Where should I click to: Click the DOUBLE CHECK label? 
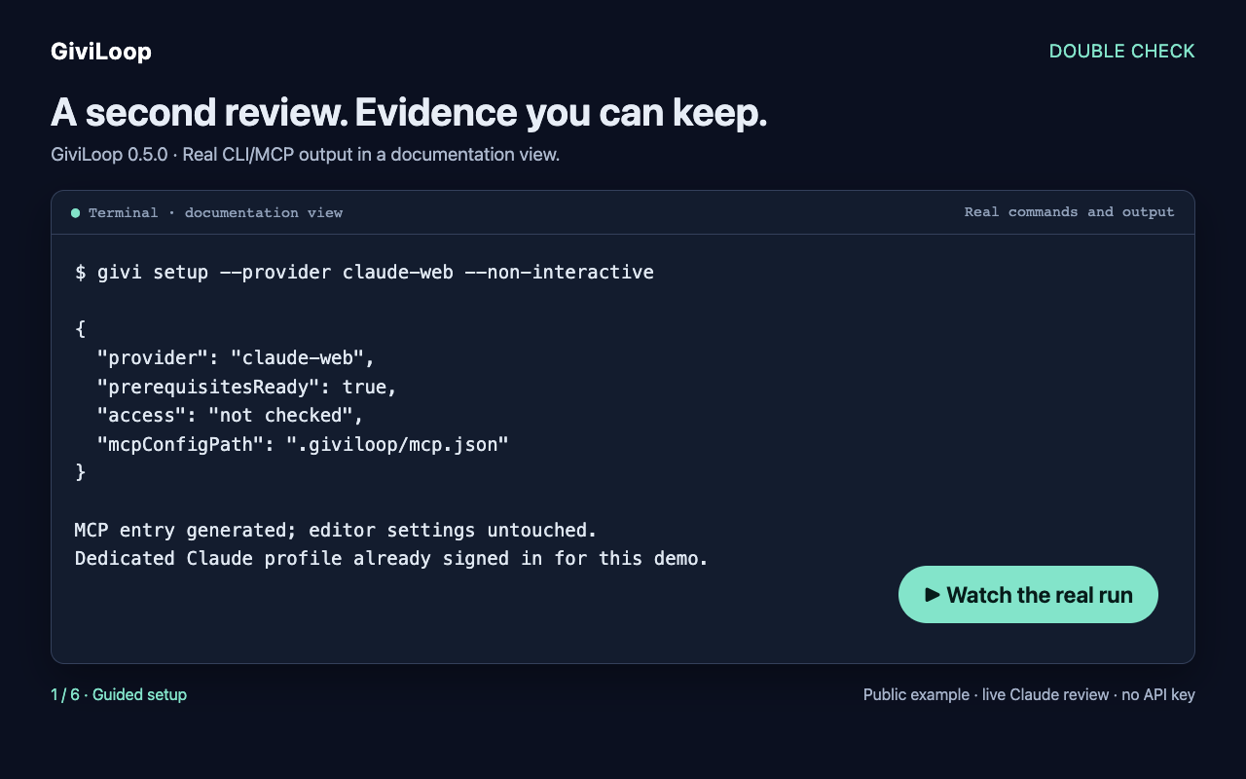[x=1121, y=52]
